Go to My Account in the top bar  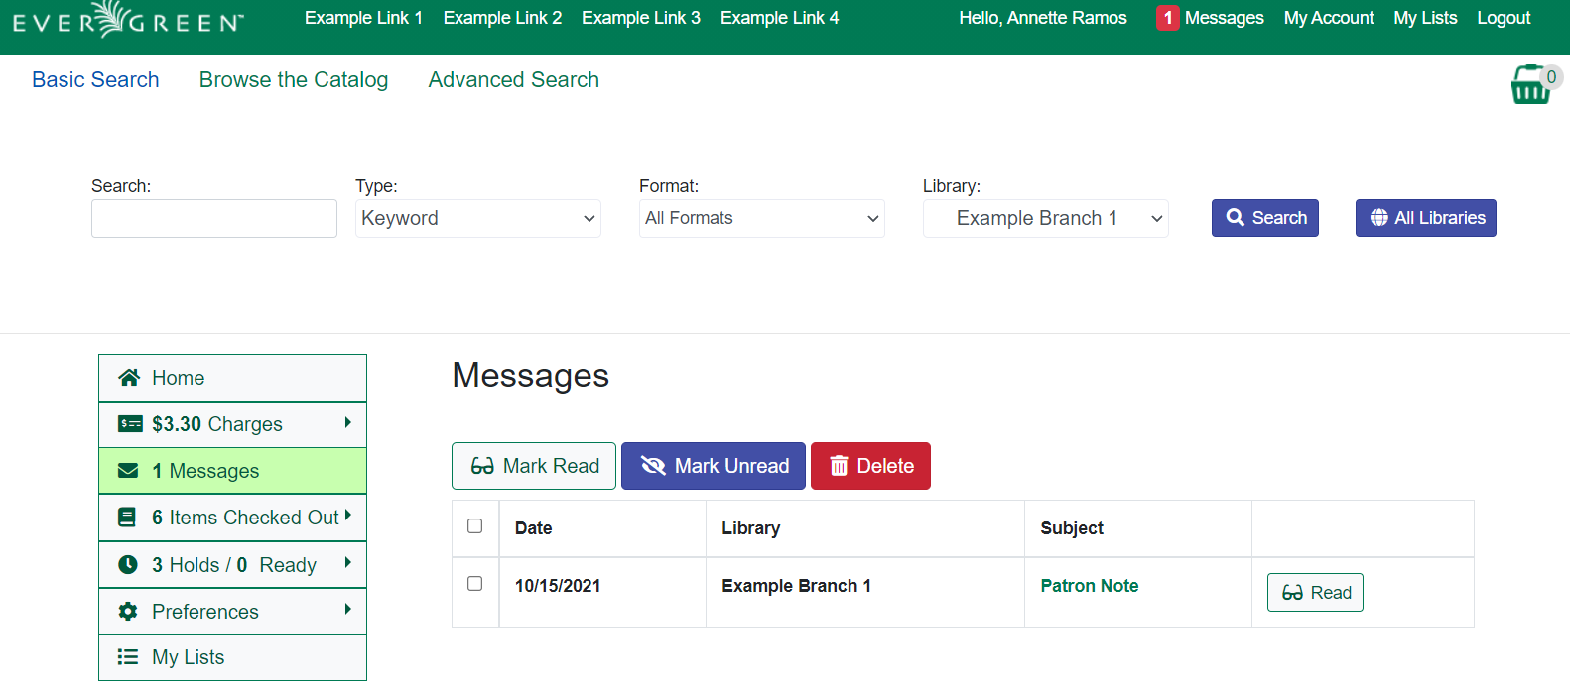coord(1329,18)
